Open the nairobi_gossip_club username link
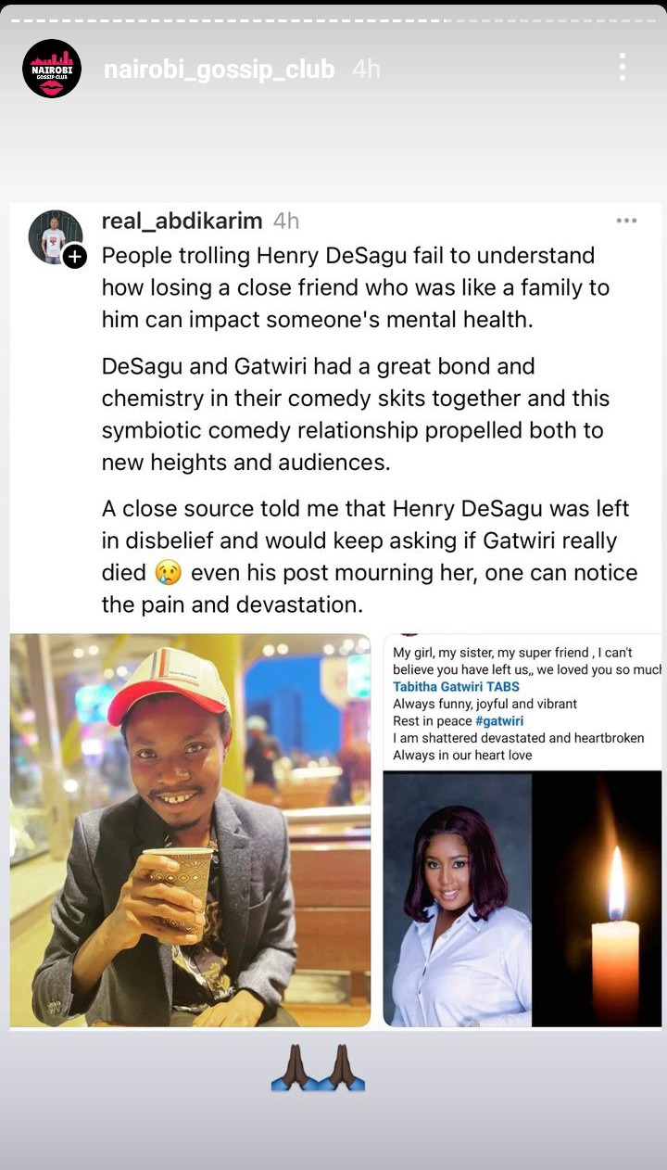This screenshot has height=1170, width=667. [x=219, y=70]
